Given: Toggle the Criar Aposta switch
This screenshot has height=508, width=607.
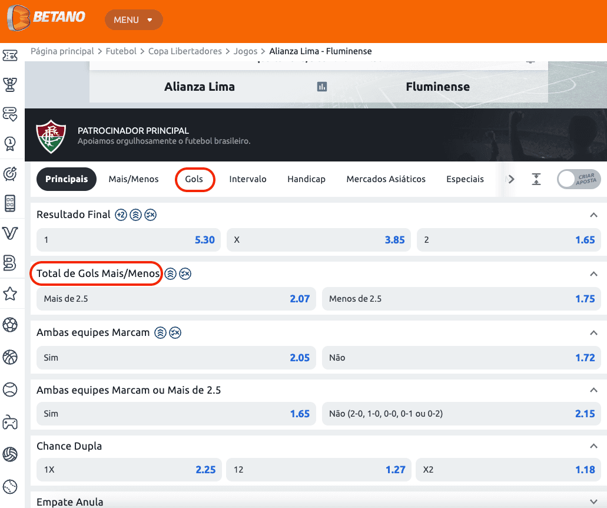Looking at the screenshot, I should (x=579, y=179).
